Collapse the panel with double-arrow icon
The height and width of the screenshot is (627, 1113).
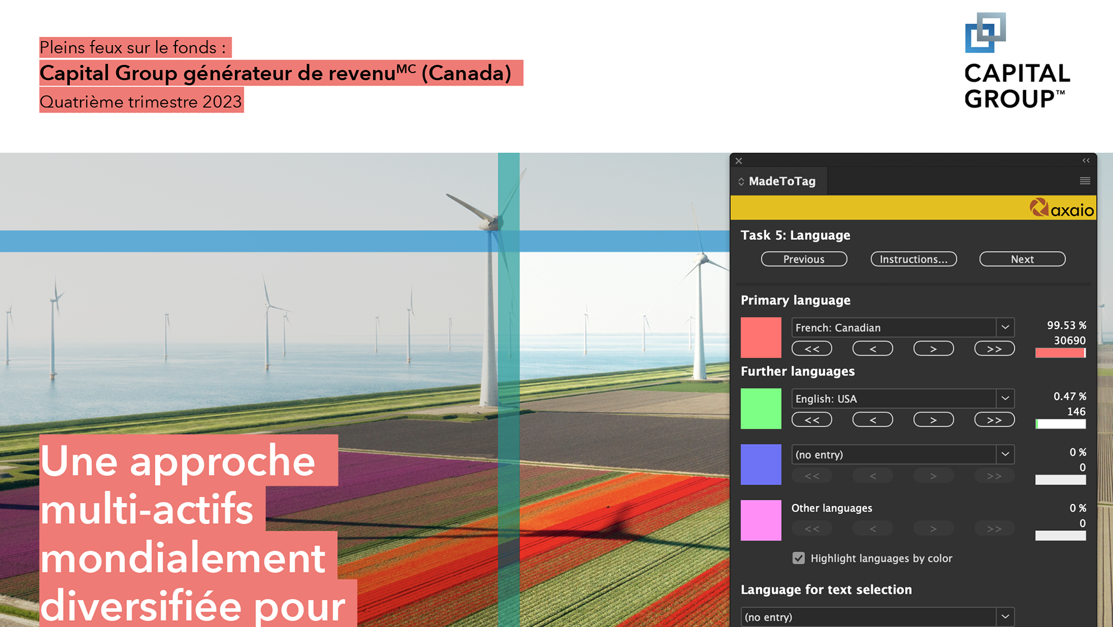tap(1086, 160)
